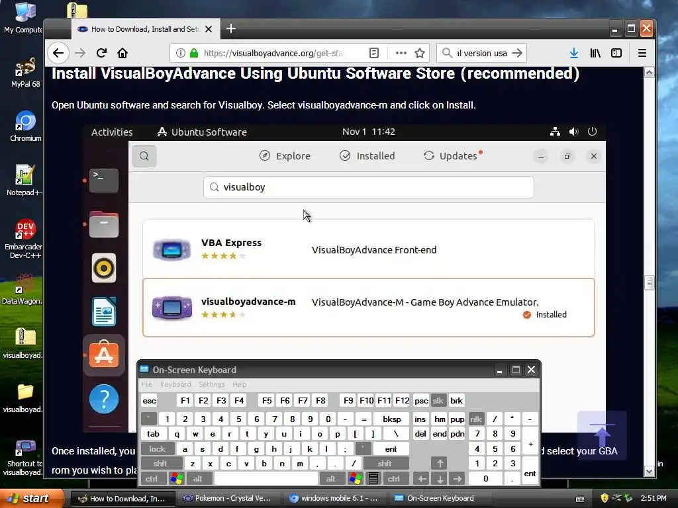
Task: Click the main ent key on keyboard
Action: [391, 449]
